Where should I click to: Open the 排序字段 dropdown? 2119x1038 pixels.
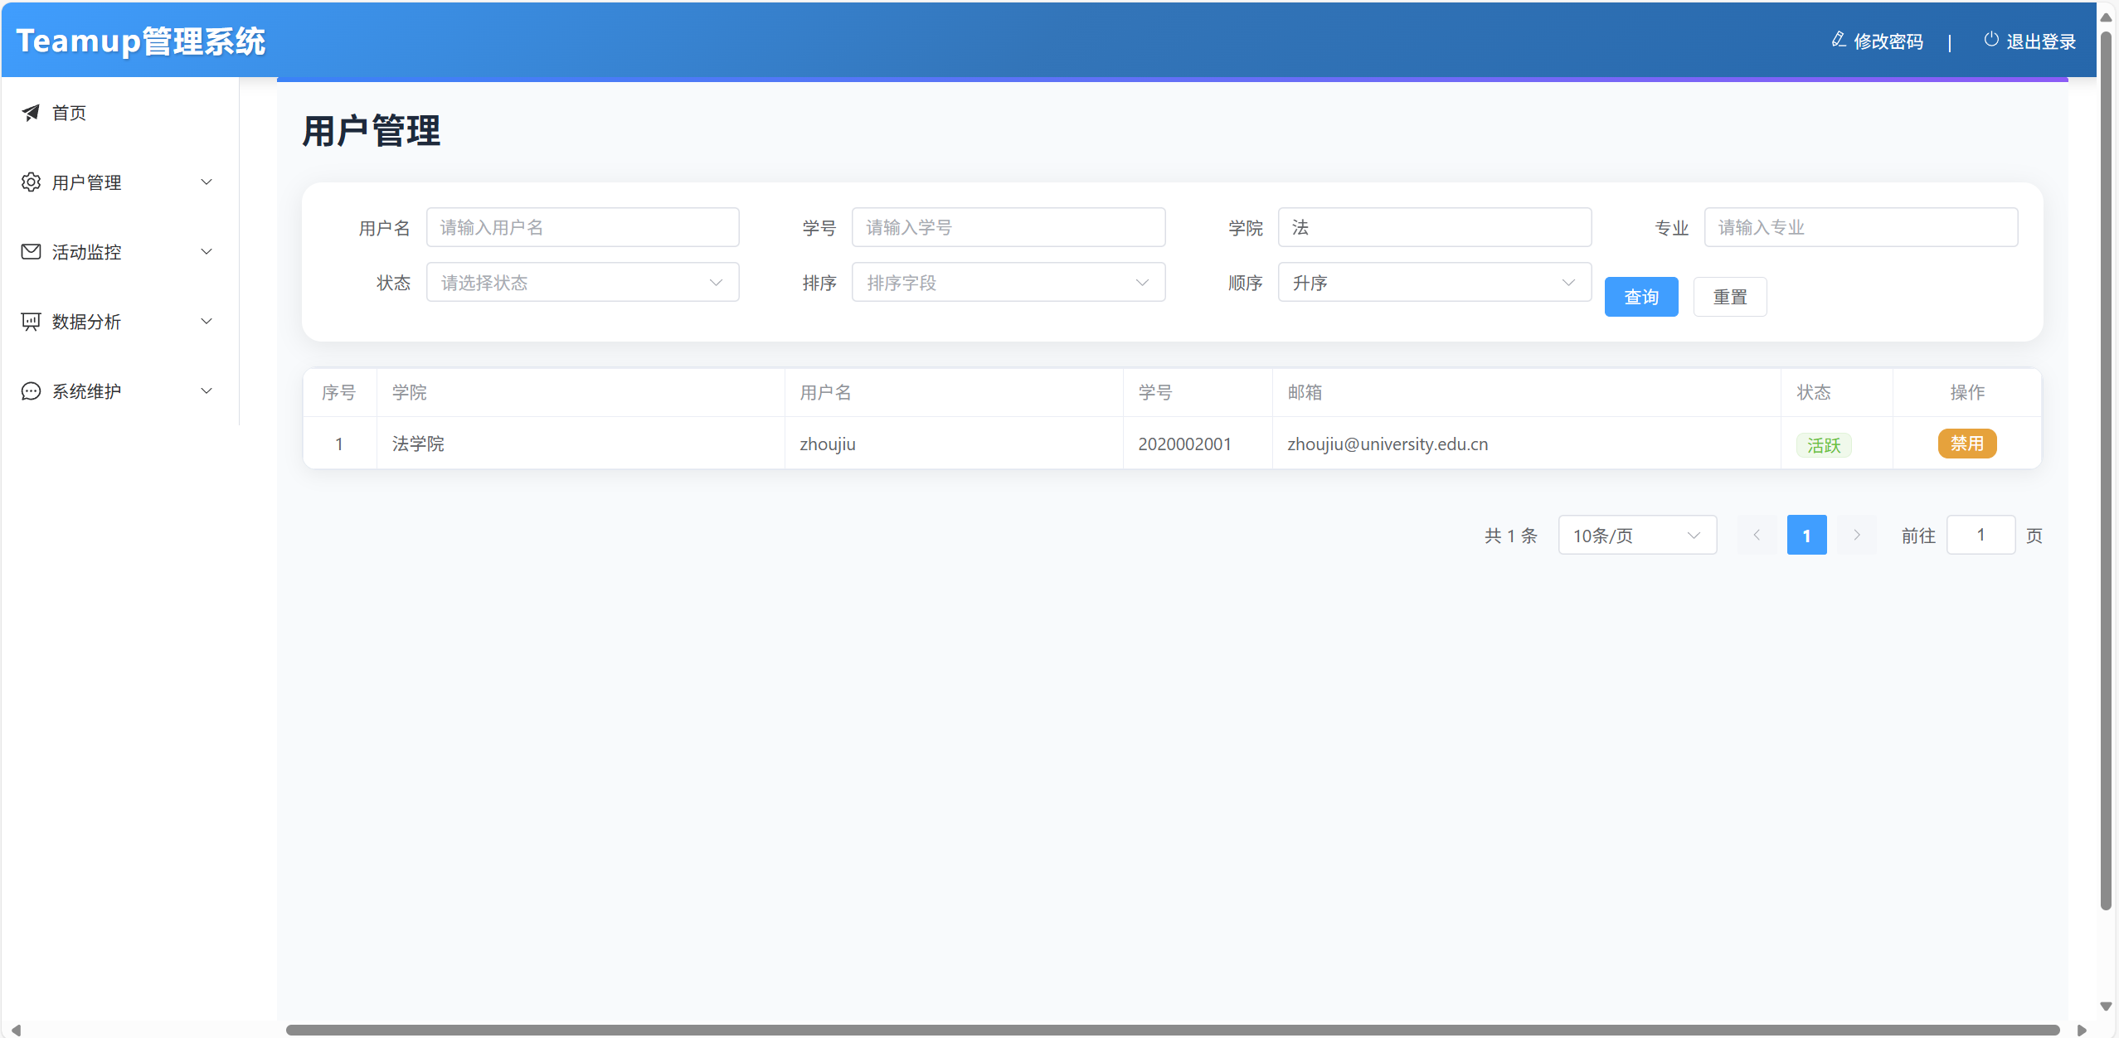coord(1008,283)
